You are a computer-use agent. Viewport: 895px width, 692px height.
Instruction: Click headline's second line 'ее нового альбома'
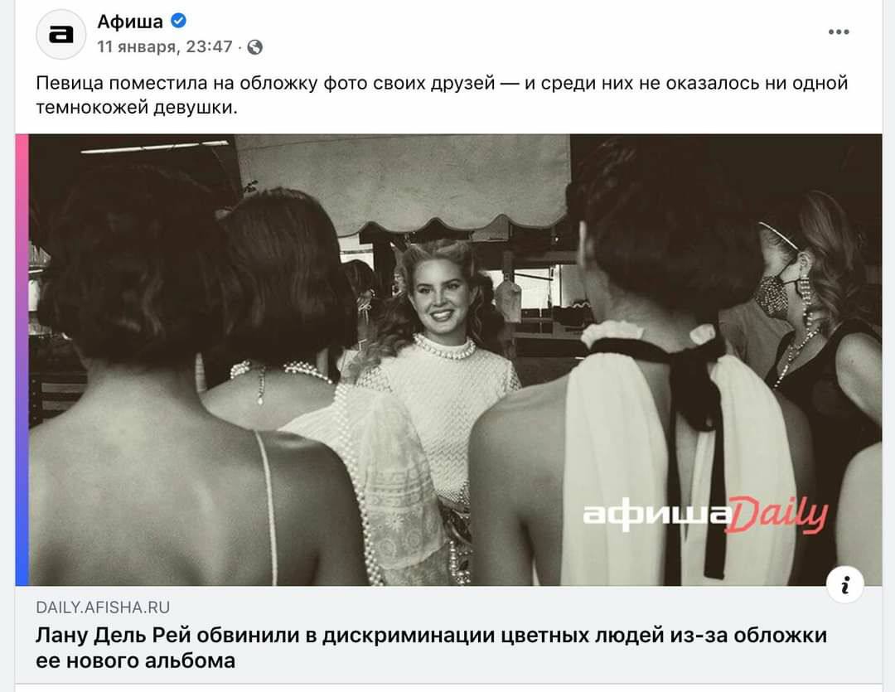(135, 661)
